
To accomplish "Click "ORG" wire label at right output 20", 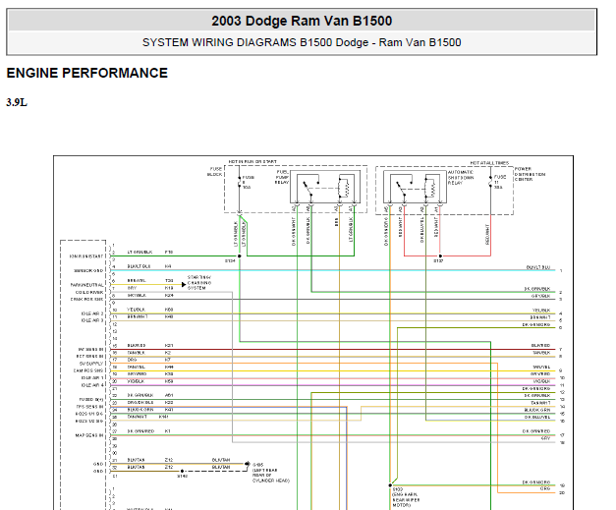I will pos(545,488).
